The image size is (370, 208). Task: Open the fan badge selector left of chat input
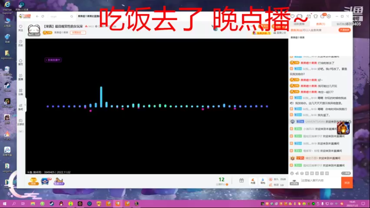tap(294, 183)
